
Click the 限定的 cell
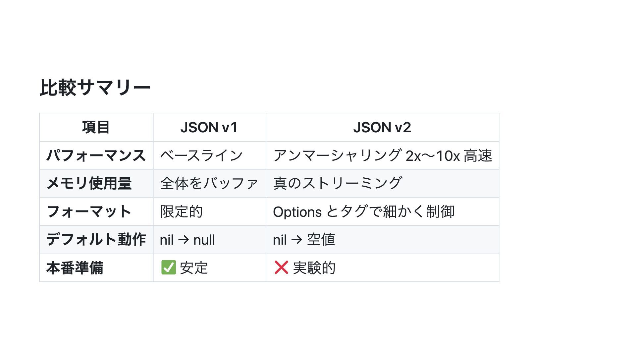click(x=209, y=212)
